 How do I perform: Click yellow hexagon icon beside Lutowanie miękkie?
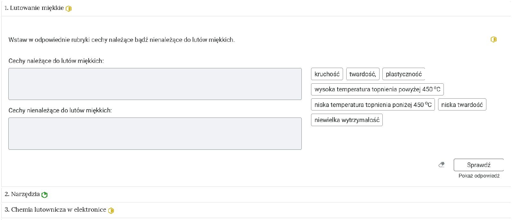[68, 9]
